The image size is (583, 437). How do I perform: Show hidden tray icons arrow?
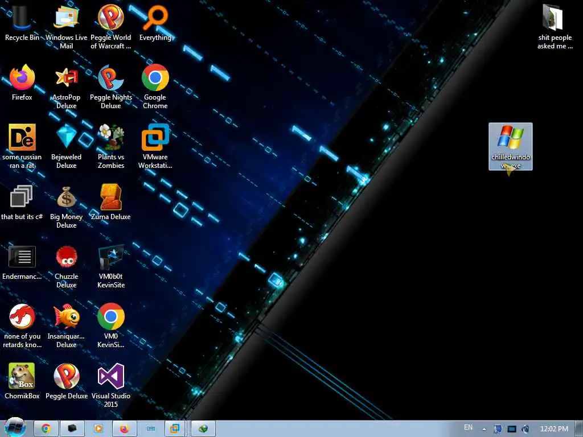[x=484, y=429]
